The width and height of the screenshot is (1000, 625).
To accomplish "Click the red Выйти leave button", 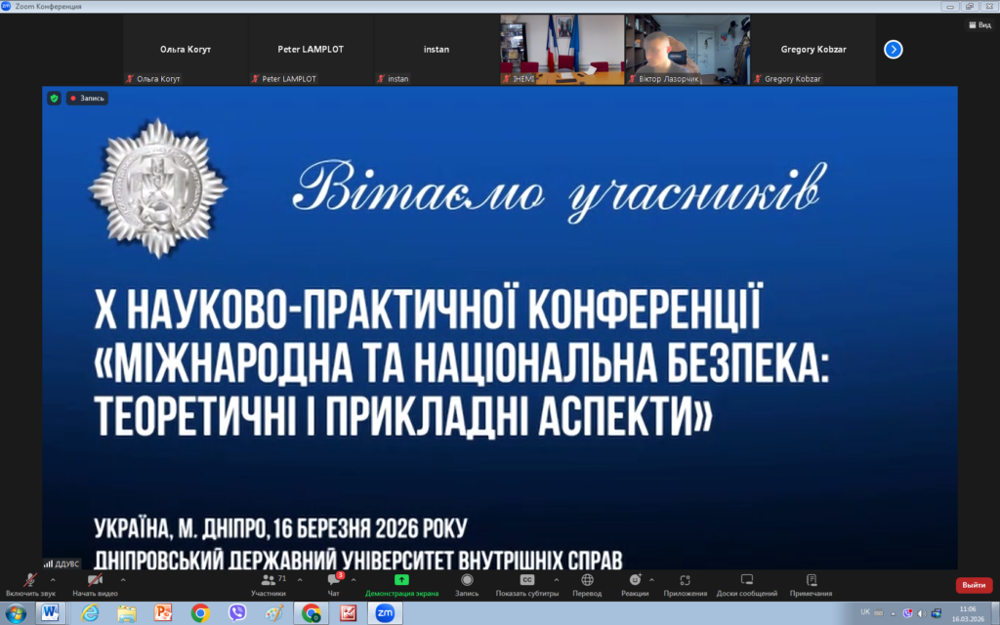I will (x=973, y=585).
